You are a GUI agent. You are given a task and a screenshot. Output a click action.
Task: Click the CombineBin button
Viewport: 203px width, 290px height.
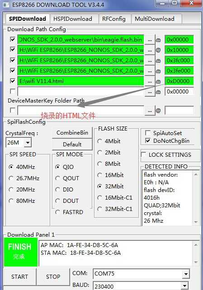pos(72,133)
